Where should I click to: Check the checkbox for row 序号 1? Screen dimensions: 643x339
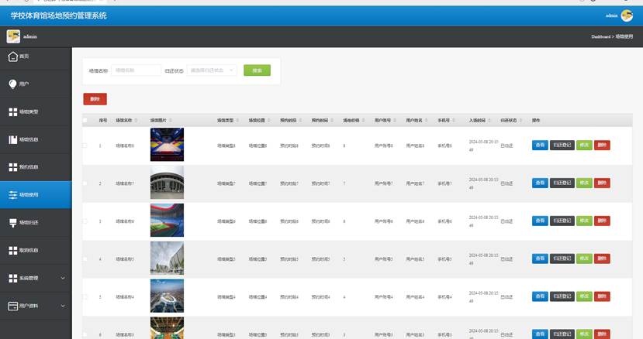[85, 146]
